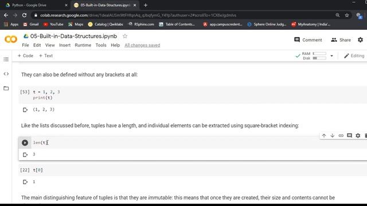Open the Files sidebar panel
The width and height of the screenshot is (367, 206).
(6, 88)
